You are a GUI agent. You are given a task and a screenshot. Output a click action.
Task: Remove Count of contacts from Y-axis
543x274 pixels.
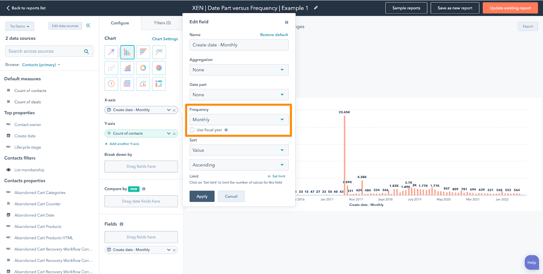pos(174,134)
